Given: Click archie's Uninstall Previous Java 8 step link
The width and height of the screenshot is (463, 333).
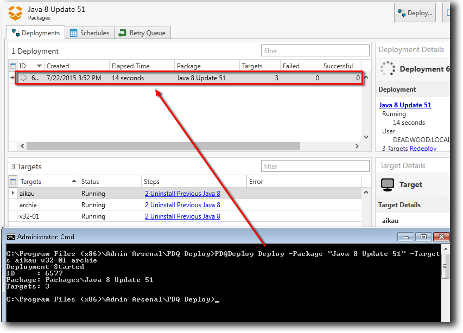Looking at the screenshot, I should pos(182,205).
